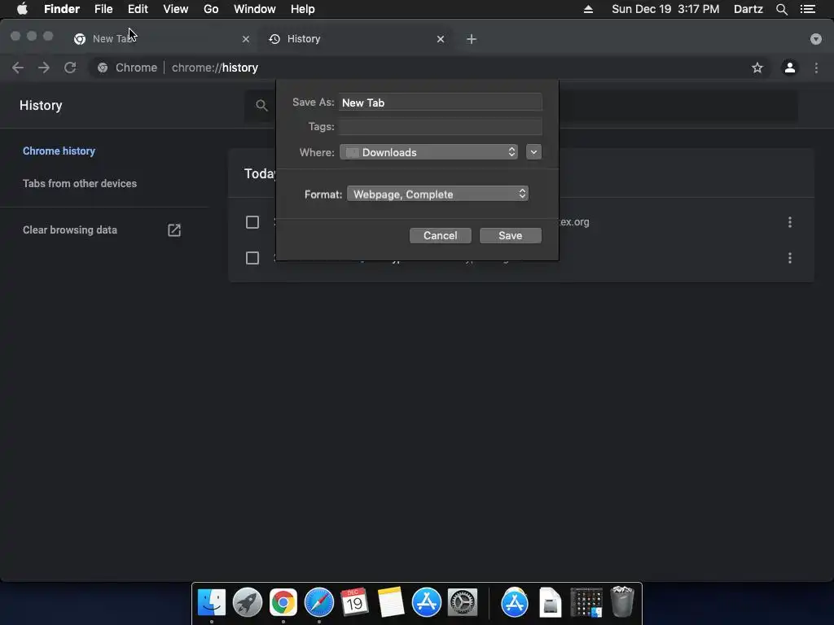Open the Format Webpage, Complete dropdown
The height and width of the screenshot is (625, 834).
(437, 194)
